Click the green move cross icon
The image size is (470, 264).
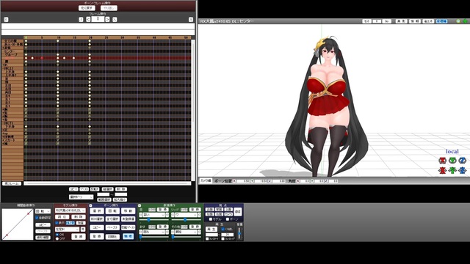(465, 21)
